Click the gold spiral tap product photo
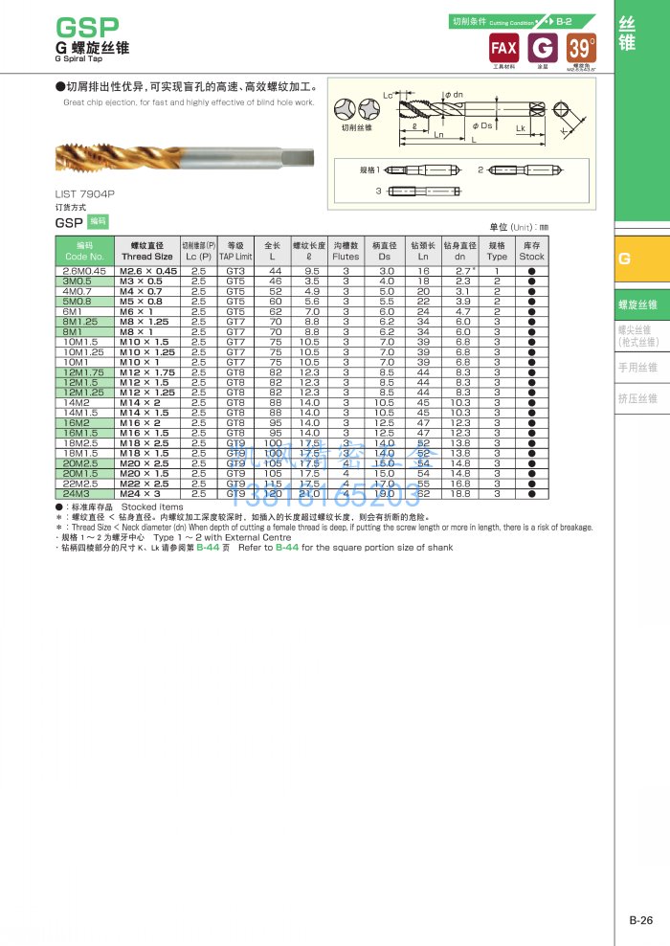The width and height of the screenshot is (670, 946). 185,157
